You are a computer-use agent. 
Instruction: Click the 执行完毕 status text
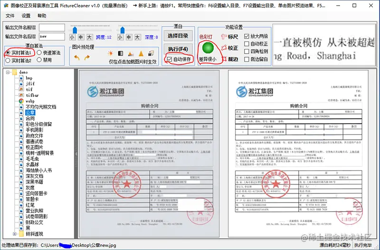[x=363, y=245]
